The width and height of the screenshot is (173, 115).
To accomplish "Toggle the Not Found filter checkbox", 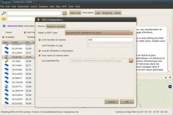I will [25, 32].
